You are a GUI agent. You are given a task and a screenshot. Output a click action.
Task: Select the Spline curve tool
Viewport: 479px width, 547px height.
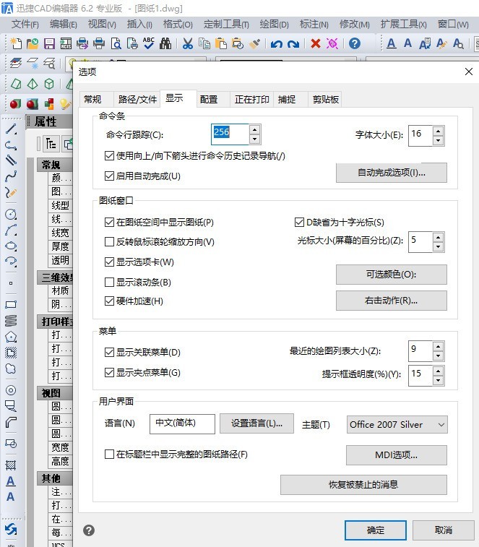11,176
